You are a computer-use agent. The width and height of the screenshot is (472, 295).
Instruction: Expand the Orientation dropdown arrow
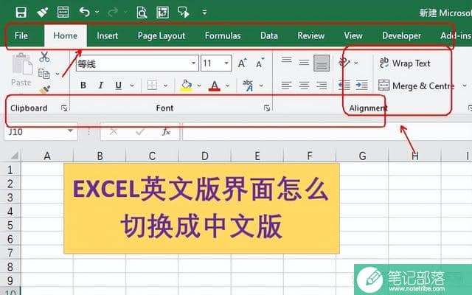click(356, 63)
